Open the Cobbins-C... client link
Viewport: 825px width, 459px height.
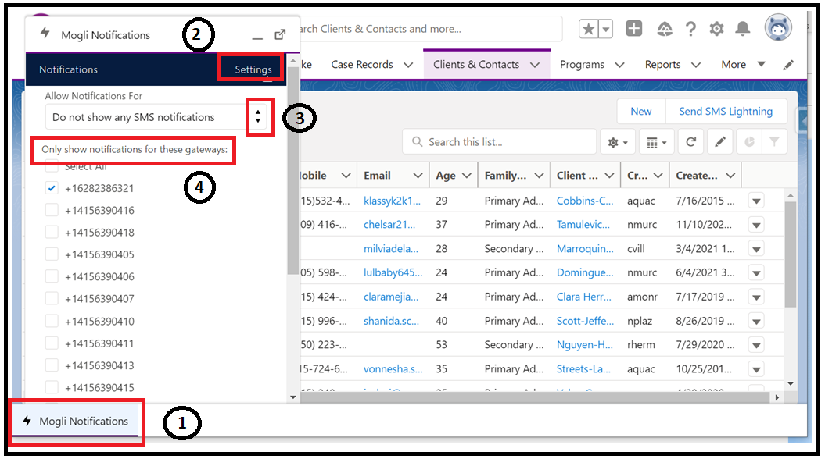[585, 201]
